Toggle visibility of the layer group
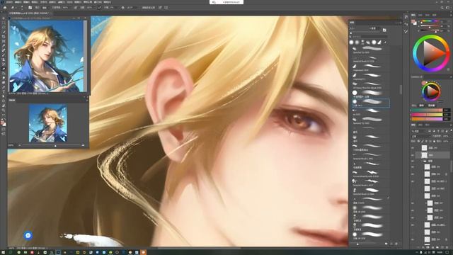This screenshot has height=255, width=453. [413, 161]
